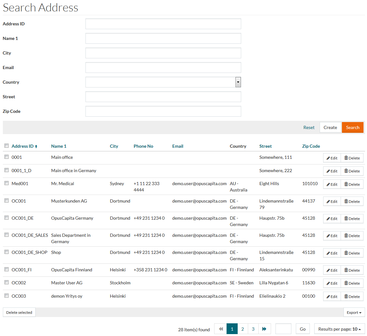Click the Reset link
This screenshot has width=367, height=336.
[x=309, y=127]
